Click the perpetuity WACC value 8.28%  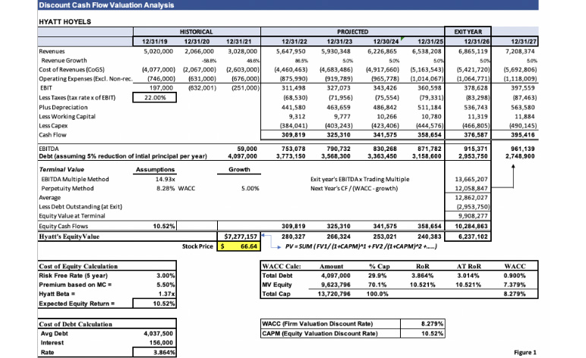click(x=165, y=189)
